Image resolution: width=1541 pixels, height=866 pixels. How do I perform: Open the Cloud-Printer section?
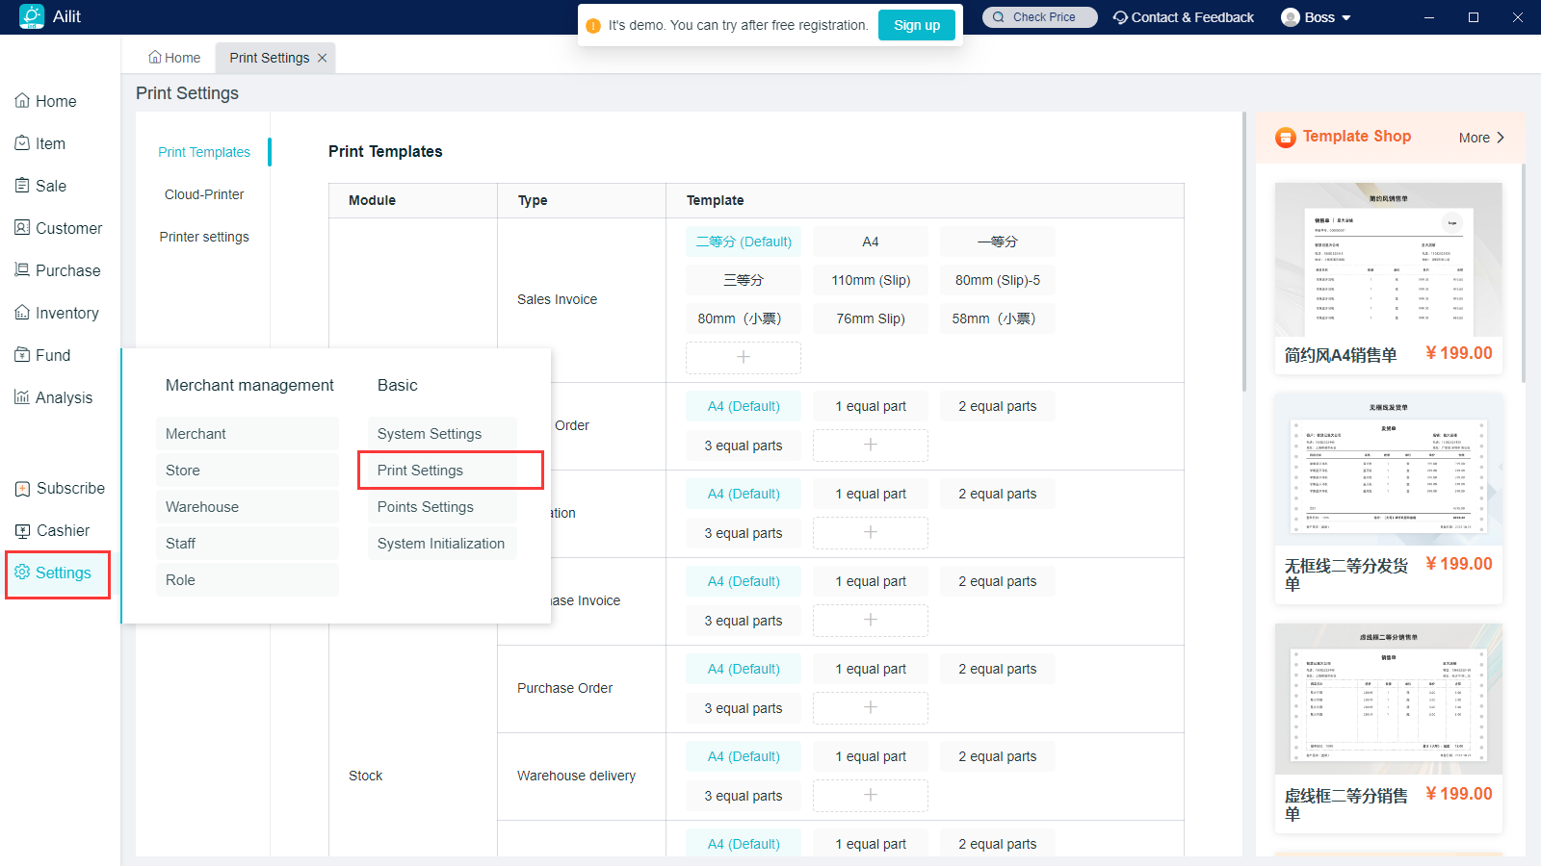[204, 194]
